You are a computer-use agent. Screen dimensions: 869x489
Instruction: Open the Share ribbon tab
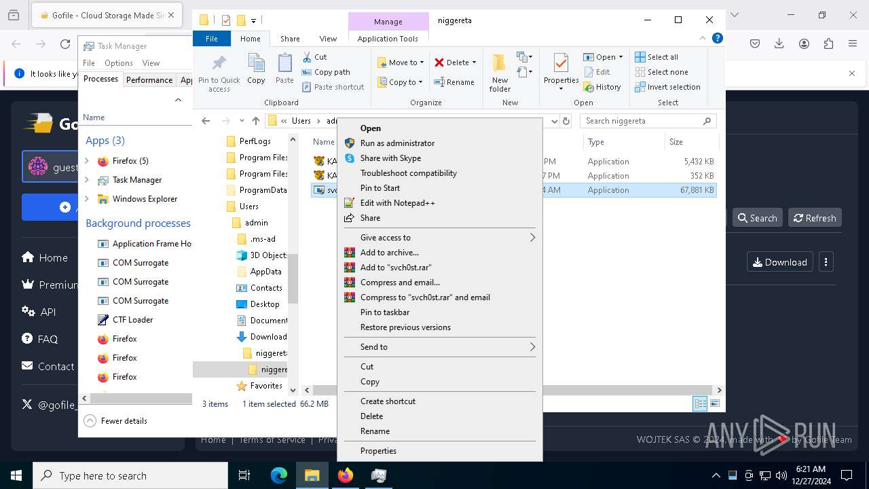[290, 39]
